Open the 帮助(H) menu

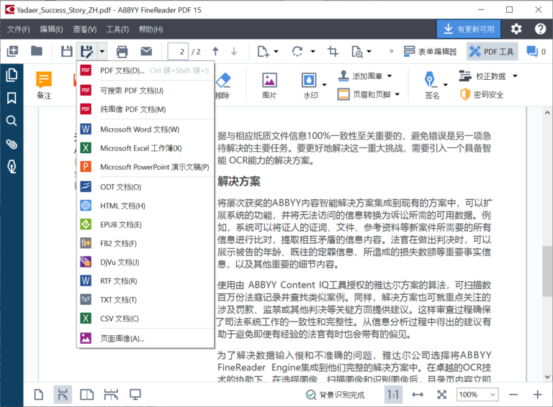tap(150, 29)
